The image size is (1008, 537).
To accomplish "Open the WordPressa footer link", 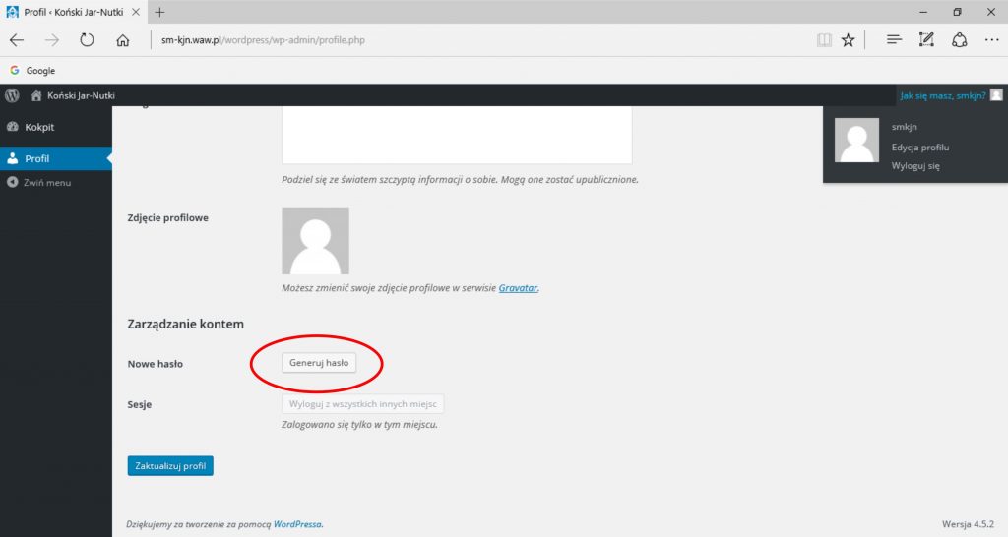I will 297,524.
